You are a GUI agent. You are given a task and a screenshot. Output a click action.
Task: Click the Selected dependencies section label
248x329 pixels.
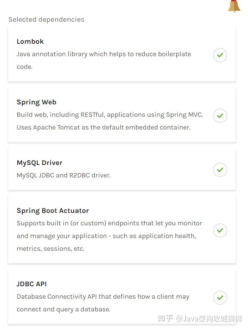pyautogui.click(x=46, y=20)
